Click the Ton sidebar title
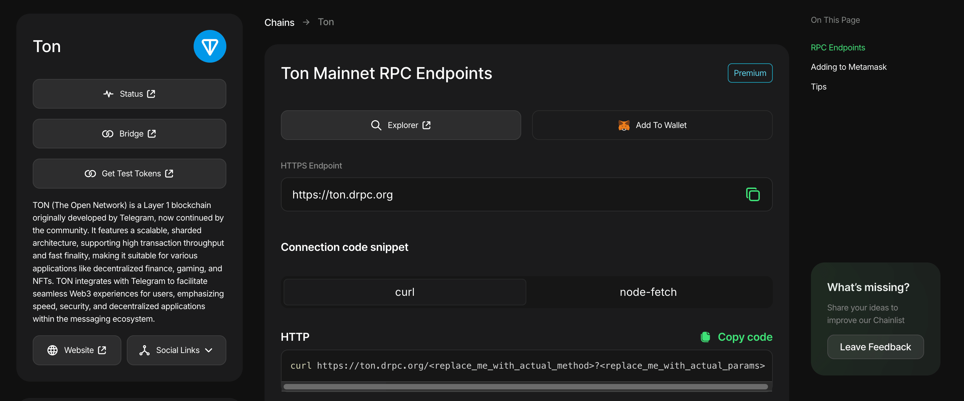This screenshot has height=401, width=964. pos(47,46)
